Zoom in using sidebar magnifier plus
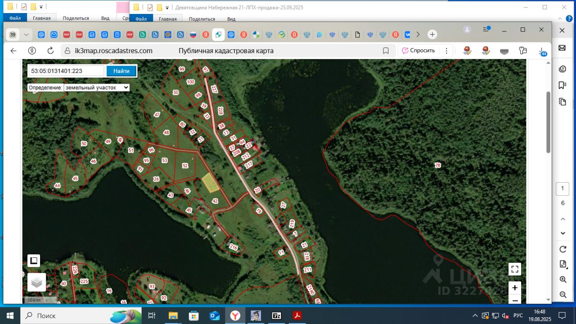 (562, 279)
